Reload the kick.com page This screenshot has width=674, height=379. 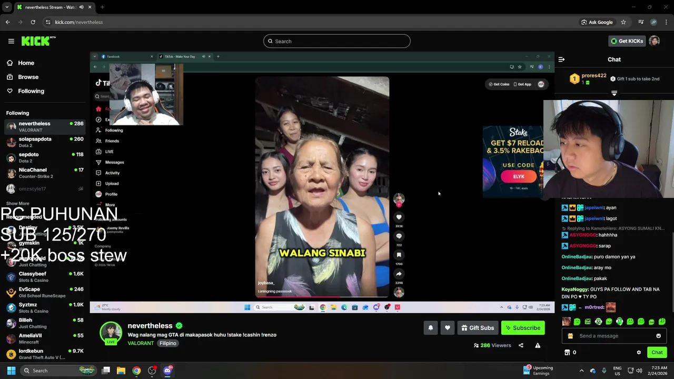tap(33, 22)
